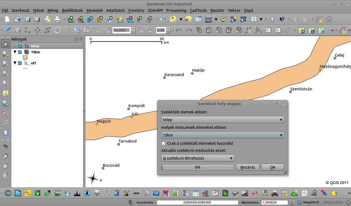This screenshot has height=206, width=351.
Task: Open dropdown arrow beside text annotation tool
Action: (x=261, y=20)
